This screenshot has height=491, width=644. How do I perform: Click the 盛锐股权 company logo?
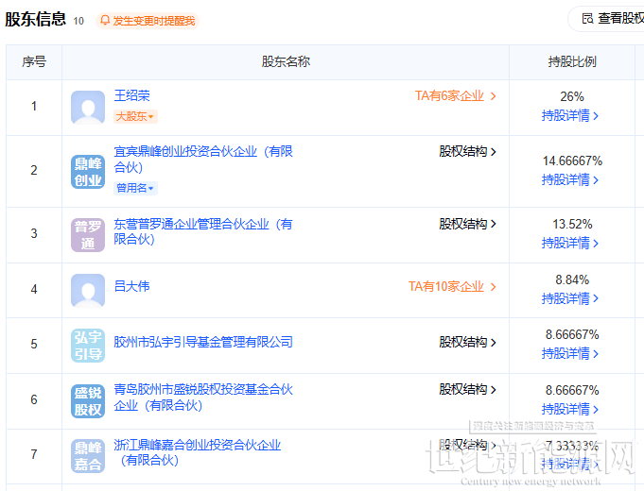(88, 400)
